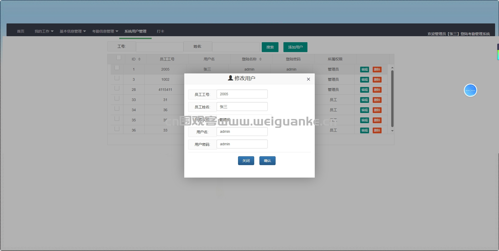Screen dimensions: 499x251
Task: Check the checkbox for row ID 33
Action: 117,98
